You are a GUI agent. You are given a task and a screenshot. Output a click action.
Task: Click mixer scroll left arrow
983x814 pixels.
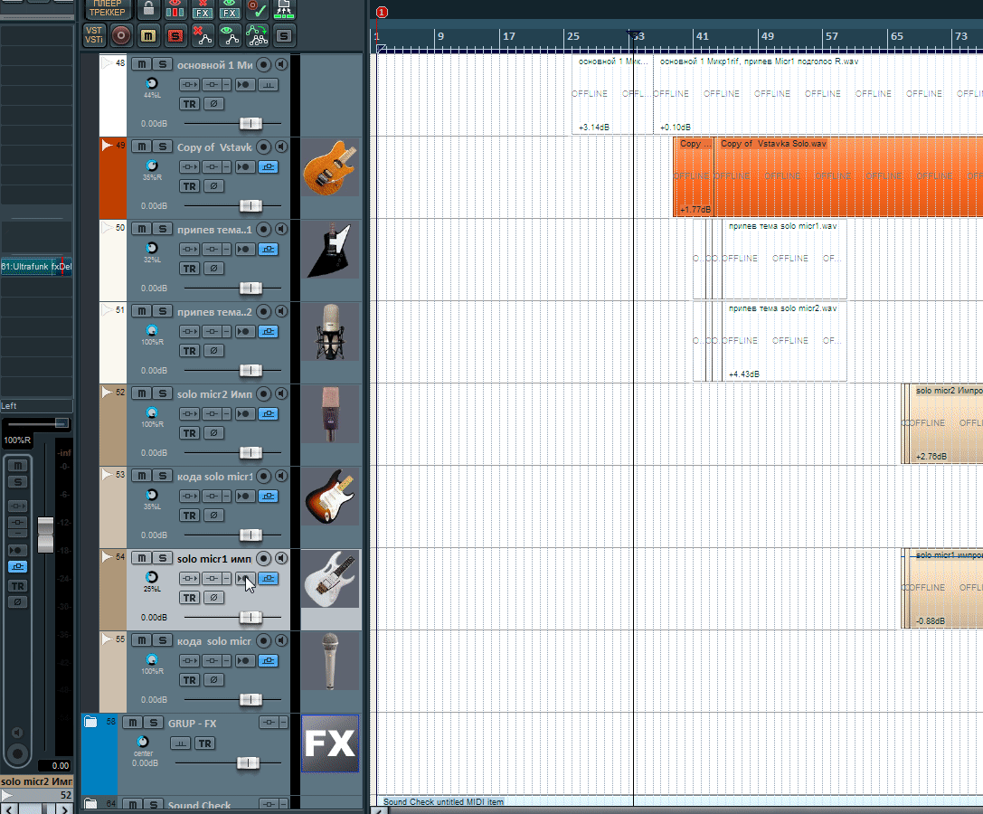pos(9,809)
